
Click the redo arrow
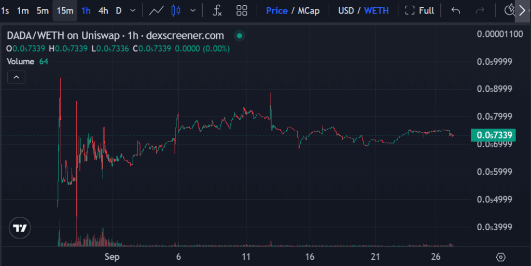pyautogui.click(x=480, y=10)
